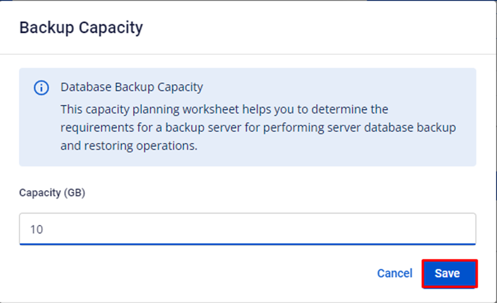Click the Backup Capacity dialog title
This screenshot has width=497, height=303.
point(81,28)
